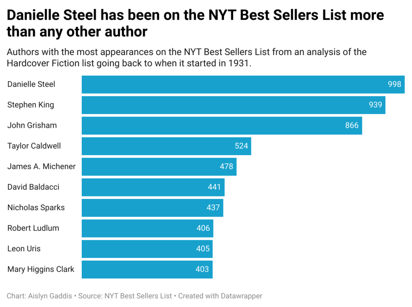Viewport: 412px width, 307px height.
Task: Click the Leon Uris author name label
Action: [x=24, y=249]
